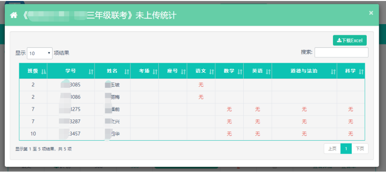Image resolution: width=386 pixels, height=174 pixels.
Task: Click 无 under 英语 for student 3287
Action: tap(258, 121)
